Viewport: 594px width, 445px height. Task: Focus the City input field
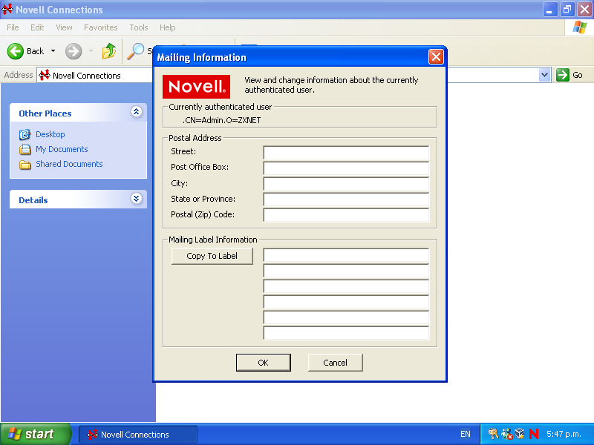click(346, 183)
